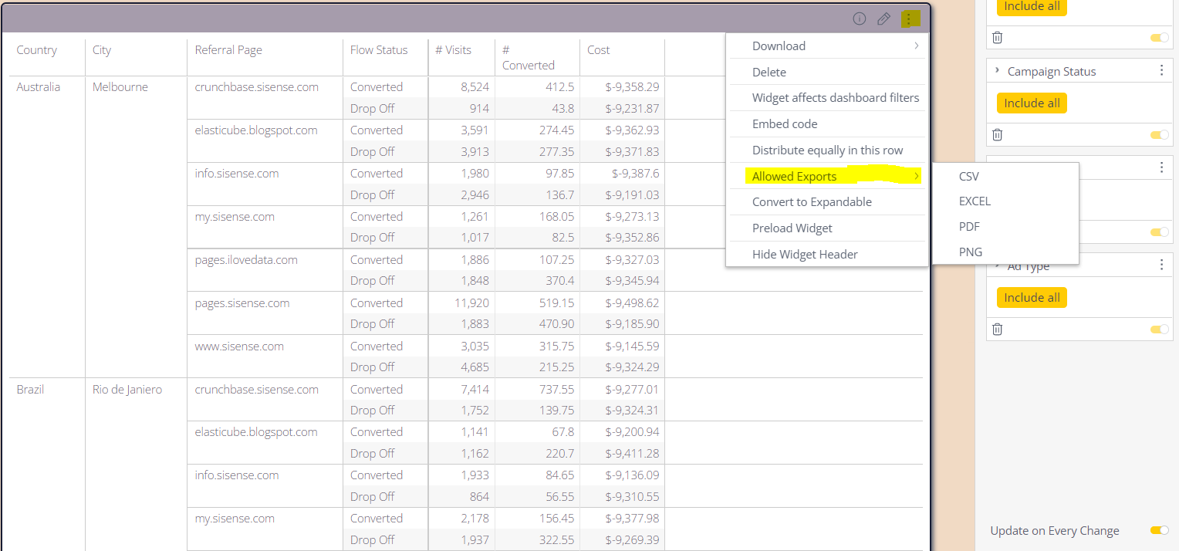This screenshot has width=1179, height=551.
Task: Click the # Converted column header
Action: (529, 57)
